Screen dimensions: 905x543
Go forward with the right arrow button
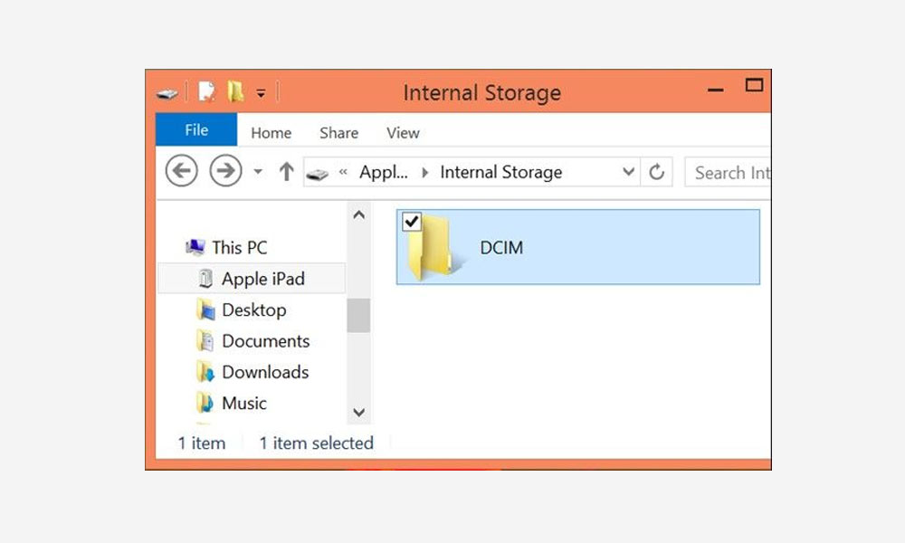pyautogui.click(x=225, y=171)
